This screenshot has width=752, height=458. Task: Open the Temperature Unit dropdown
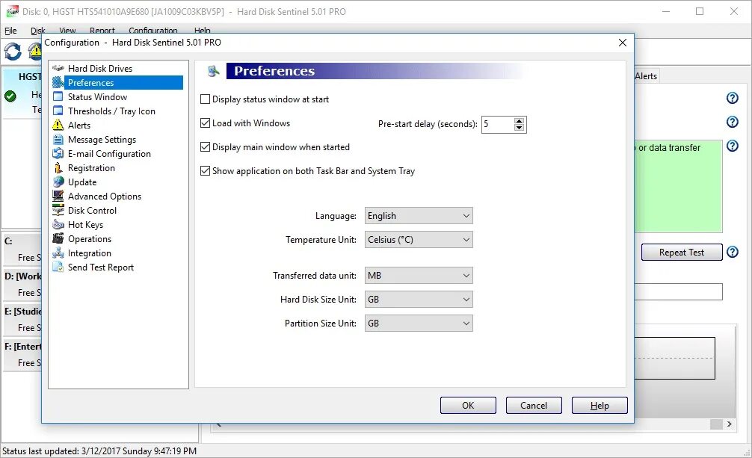pos(419,240)
